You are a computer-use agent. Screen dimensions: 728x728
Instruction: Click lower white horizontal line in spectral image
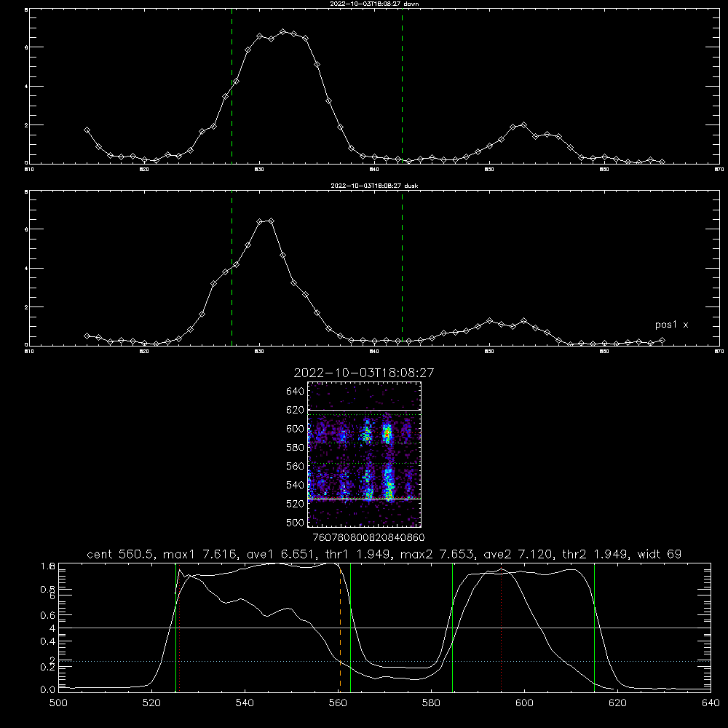click(365, 499)
